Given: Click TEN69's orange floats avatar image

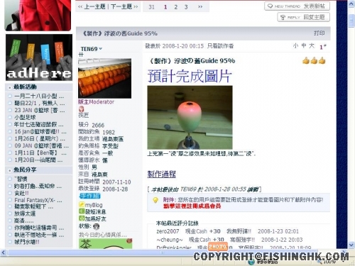Looking at the screenshot, I should [104, 78].
